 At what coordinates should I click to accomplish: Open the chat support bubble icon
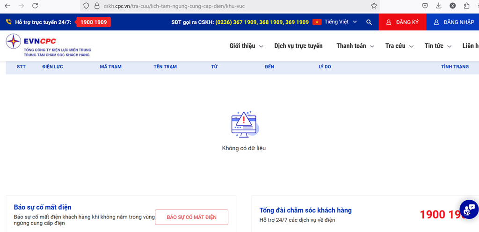[x=469, y=210]
